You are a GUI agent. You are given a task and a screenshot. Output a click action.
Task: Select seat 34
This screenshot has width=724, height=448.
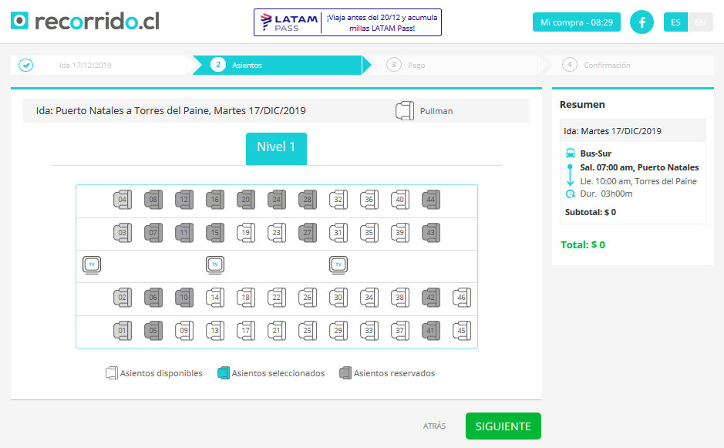369,298
